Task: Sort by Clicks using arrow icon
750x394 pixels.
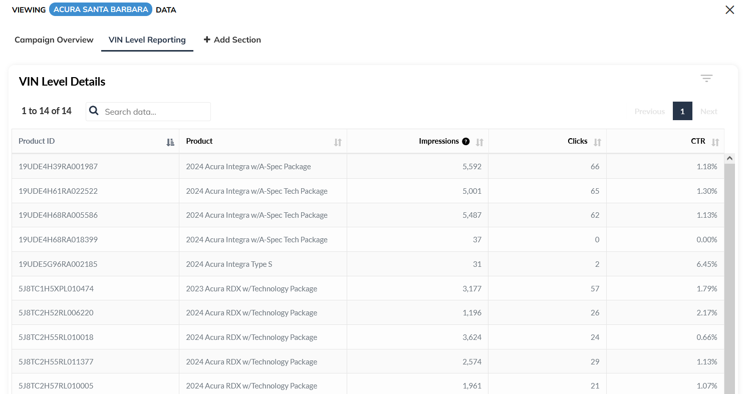Action: 597,142
